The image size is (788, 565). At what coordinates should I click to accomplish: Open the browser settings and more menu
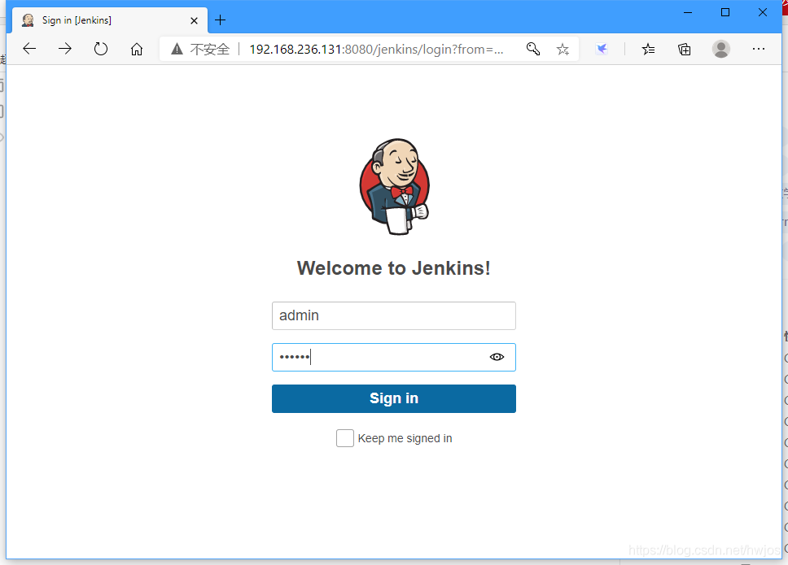pyautogui.click(x=759, y=49)
